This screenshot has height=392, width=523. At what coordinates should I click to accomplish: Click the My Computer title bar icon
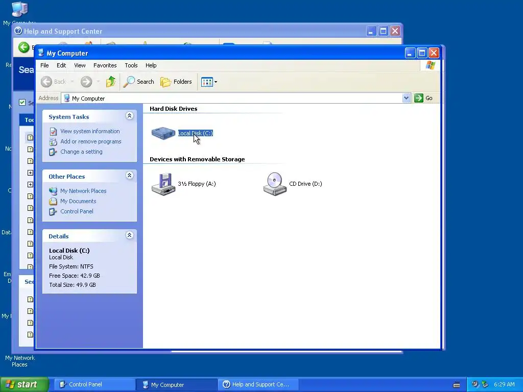(41, 53)
